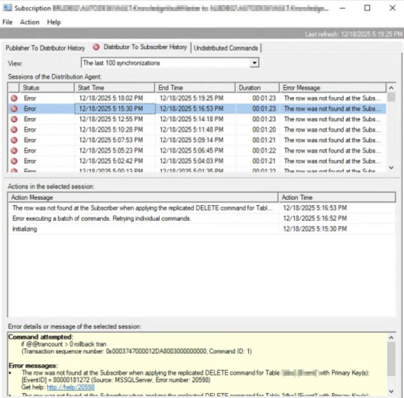Close the Subscription window
The image size is (404, 398).
coord(392,8)
